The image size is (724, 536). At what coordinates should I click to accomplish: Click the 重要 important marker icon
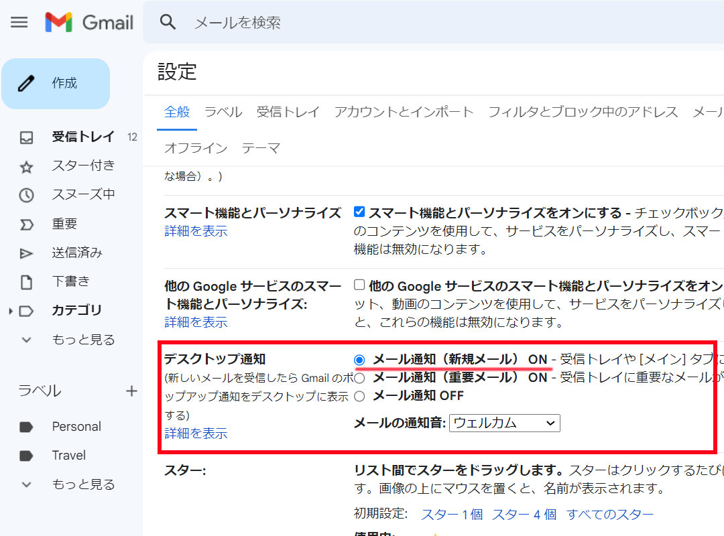click(26, 224)
